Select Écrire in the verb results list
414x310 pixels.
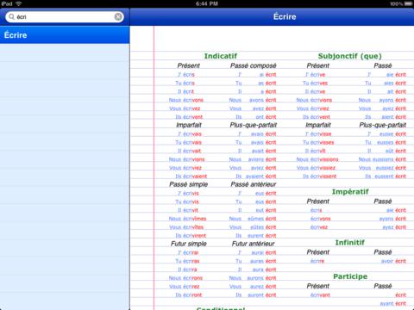coord(65,35)
